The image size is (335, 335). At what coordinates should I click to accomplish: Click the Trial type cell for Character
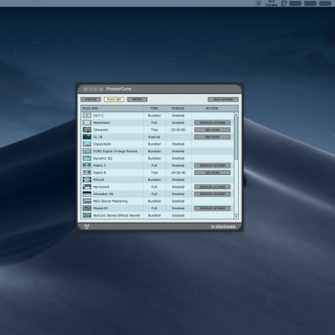pos(154,130)
